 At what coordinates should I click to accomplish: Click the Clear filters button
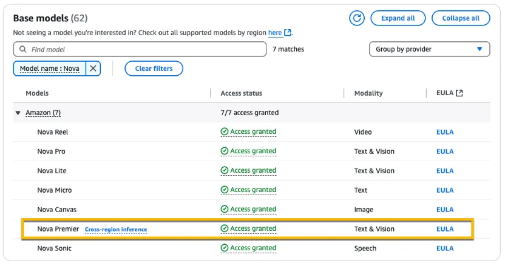154,68
